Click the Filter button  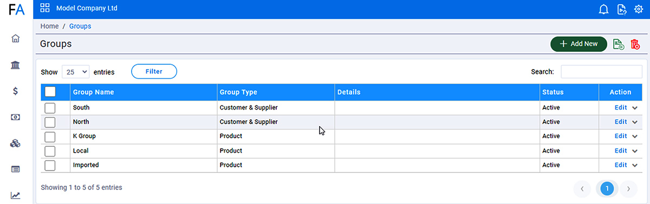154,71
